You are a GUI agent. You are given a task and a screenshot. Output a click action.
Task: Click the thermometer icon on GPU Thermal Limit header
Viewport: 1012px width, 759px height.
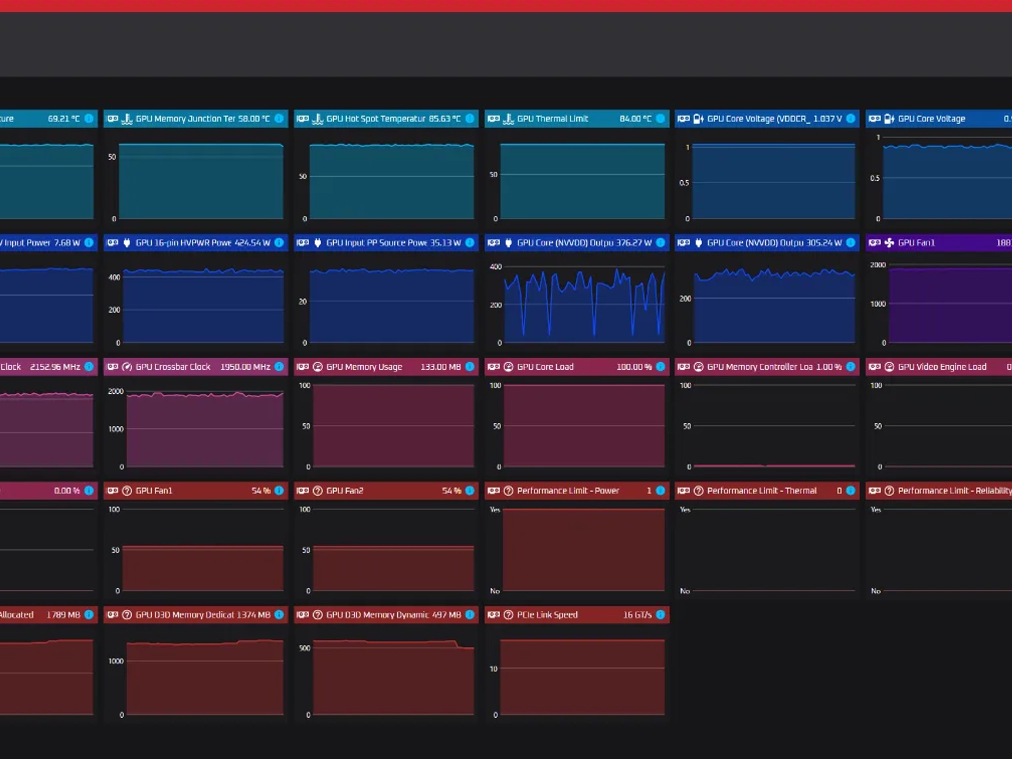coord(508,119)
